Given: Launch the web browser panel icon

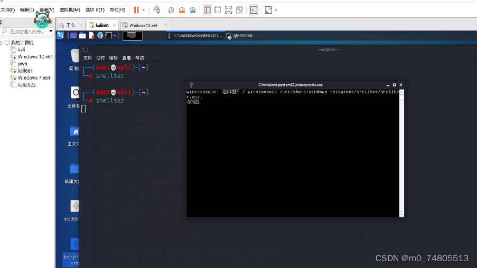Looking at the screenshot, I should click(100, 35).
